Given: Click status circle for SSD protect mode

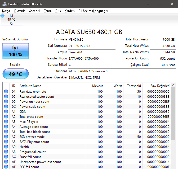Looking at the screenshot, I should coord(6,137).
